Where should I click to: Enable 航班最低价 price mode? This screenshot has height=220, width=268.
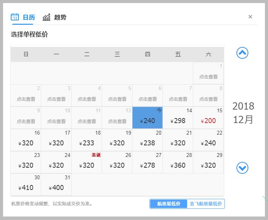169,204
